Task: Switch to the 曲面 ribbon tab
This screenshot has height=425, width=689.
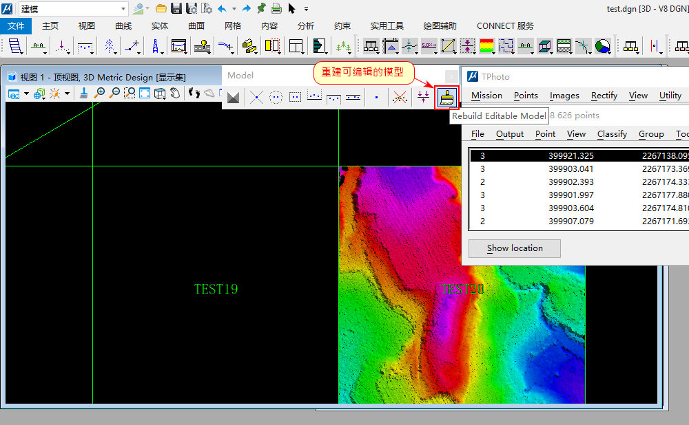Action: (196, 26)
